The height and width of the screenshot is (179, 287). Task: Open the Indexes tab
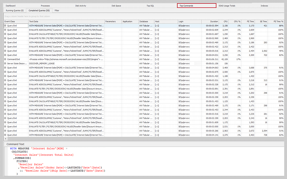[x=264, y=6]
